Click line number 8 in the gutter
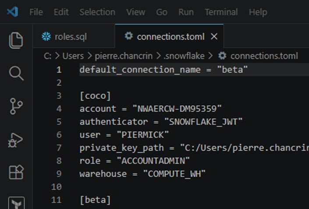Screen dimensions: 309x209 [59, 160]
